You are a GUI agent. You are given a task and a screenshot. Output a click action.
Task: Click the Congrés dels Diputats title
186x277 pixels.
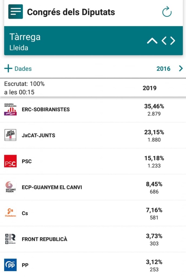tap(71, 12)
